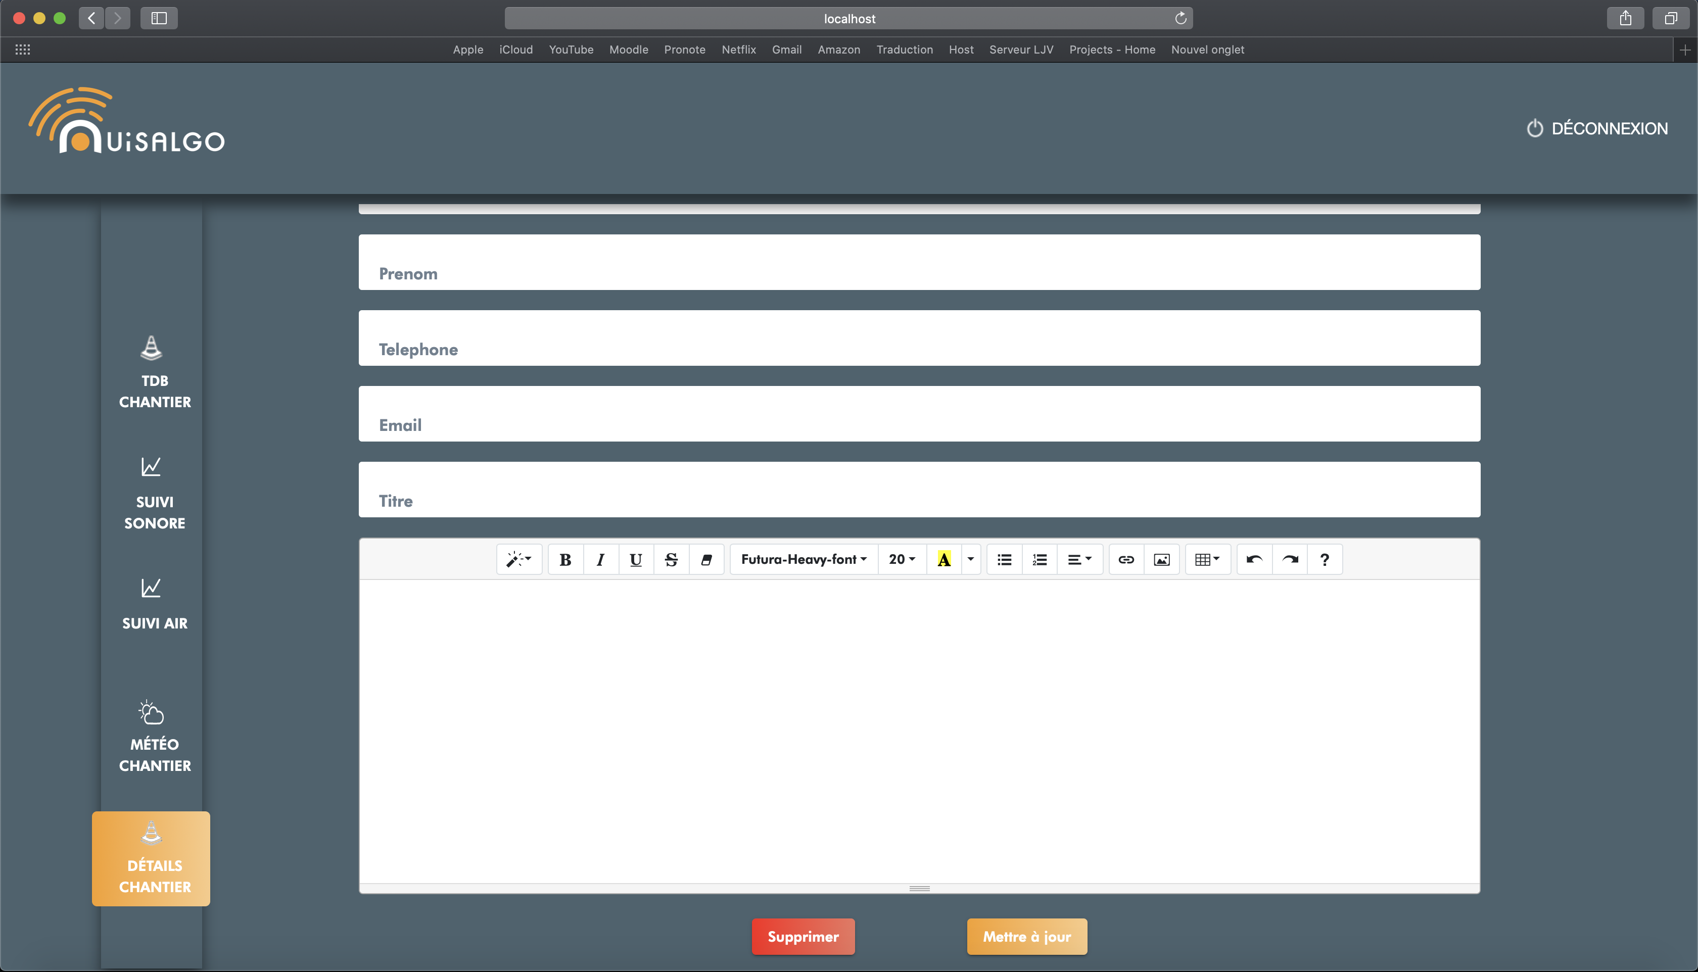The width and height of the screenshot is (1698, 972).
Task: Select Détails Chantier in the sidebar
Action: click(x=151, y=858)
